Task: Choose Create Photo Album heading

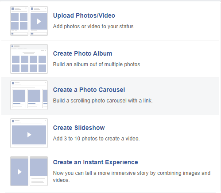Action: 82,53
